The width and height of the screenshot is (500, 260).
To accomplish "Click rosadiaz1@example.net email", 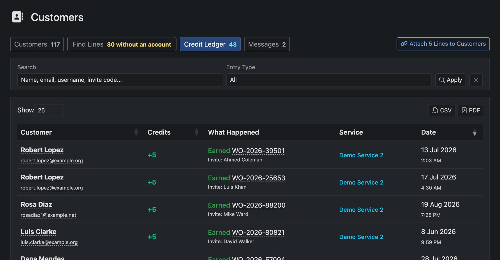I will point(48,215).
